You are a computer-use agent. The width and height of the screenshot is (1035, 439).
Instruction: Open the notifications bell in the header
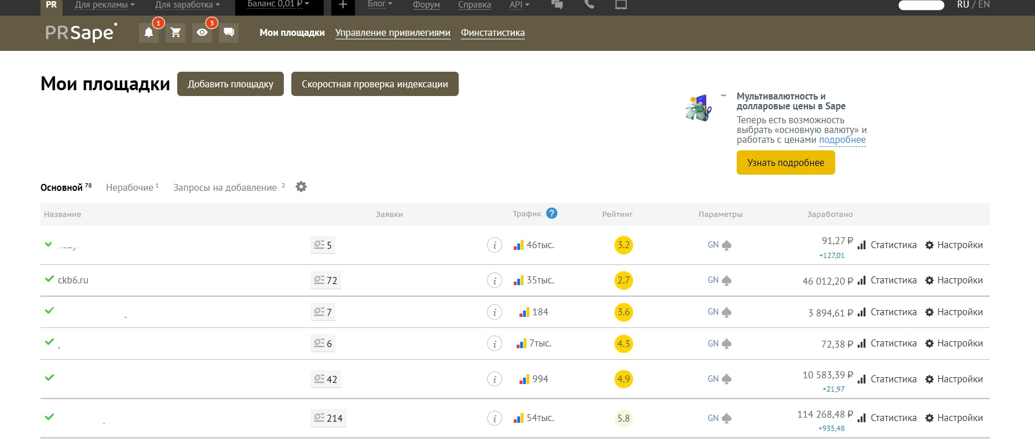point(149,32)
